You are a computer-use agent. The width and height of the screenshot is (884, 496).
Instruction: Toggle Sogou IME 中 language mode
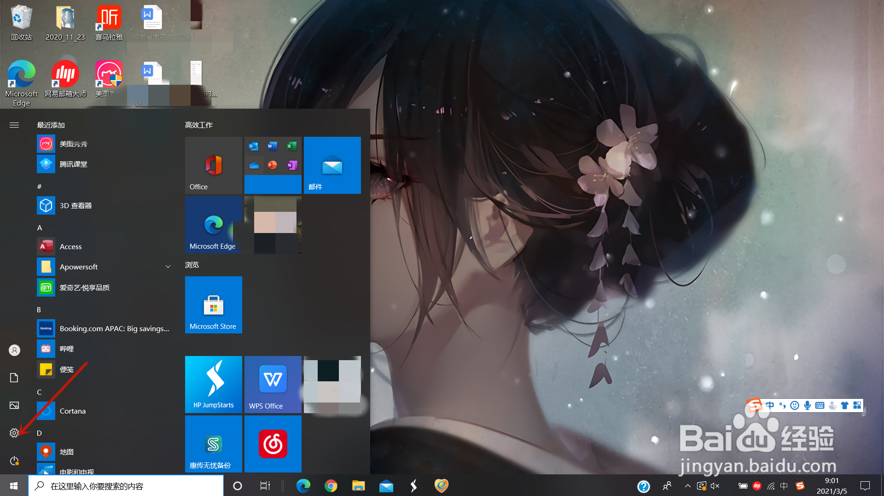[770, 405]
